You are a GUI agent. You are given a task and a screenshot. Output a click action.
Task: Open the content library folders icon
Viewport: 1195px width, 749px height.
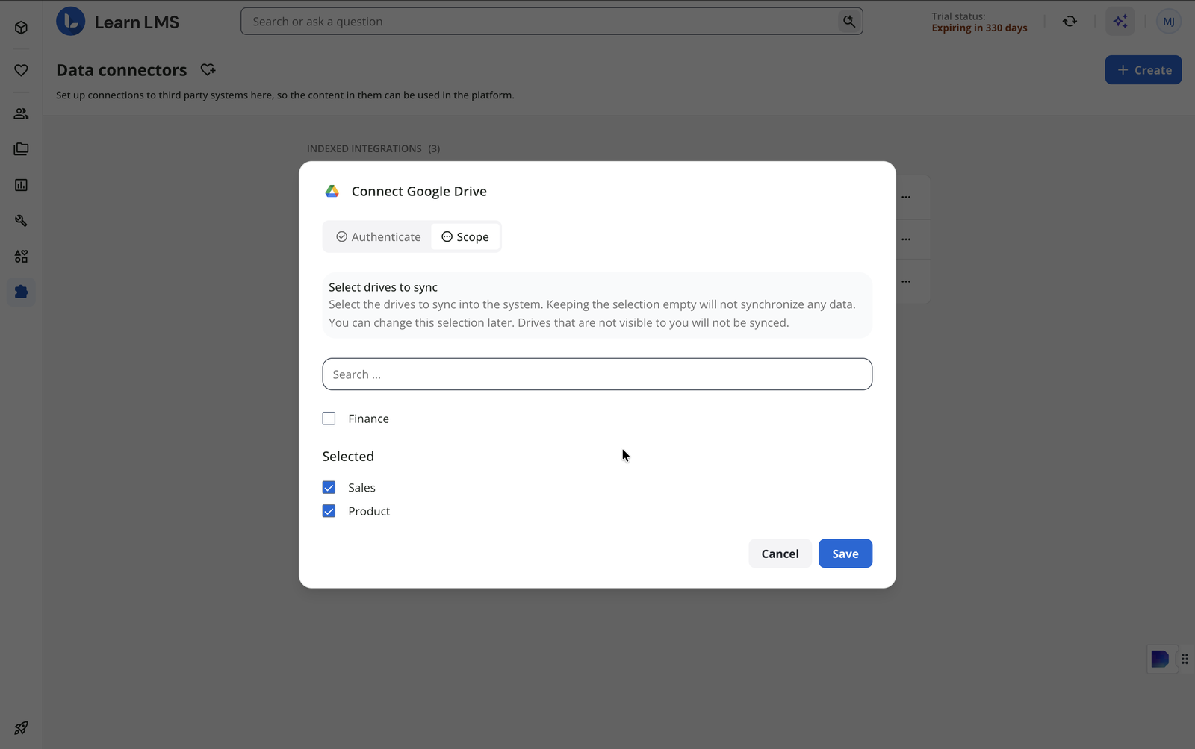[21, 149]
